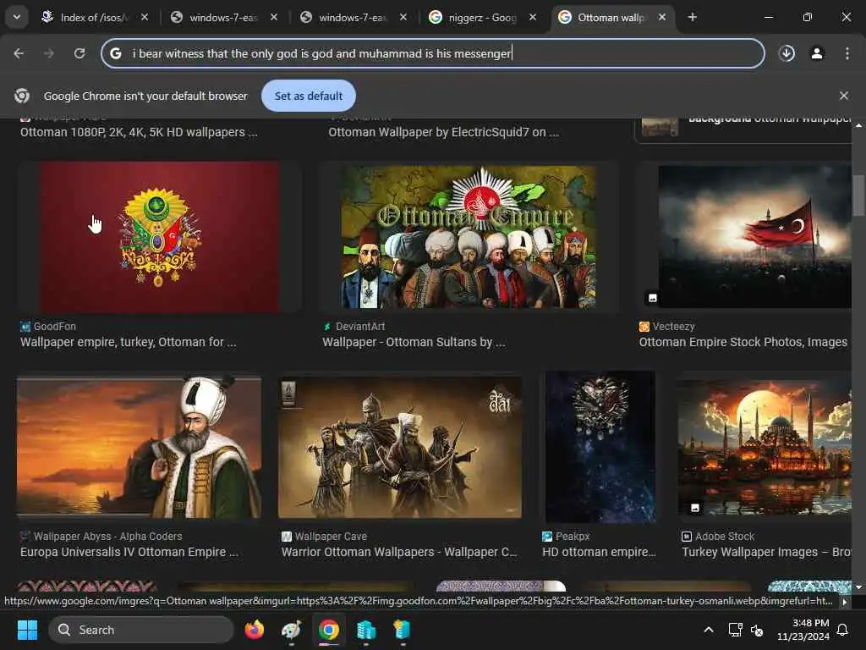Click the Peakpx favicon
The image size is (866, 650).
(x=547, y=536)
